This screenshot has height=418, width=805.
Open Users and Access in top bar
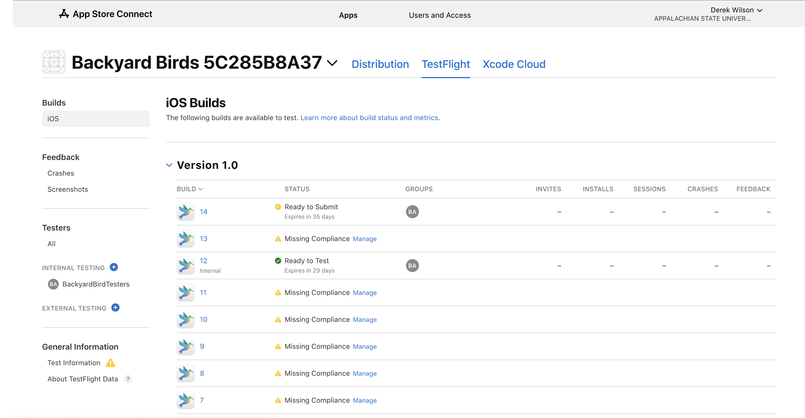(440, 15)
